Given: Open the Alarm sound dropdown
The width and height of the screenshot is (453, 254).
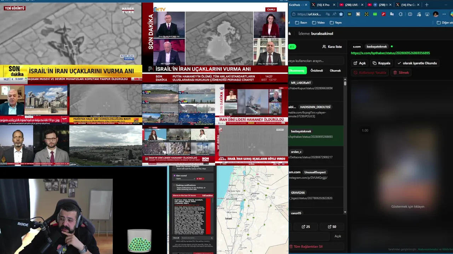Looking at the screenshot, I should [x=185, y=179].
